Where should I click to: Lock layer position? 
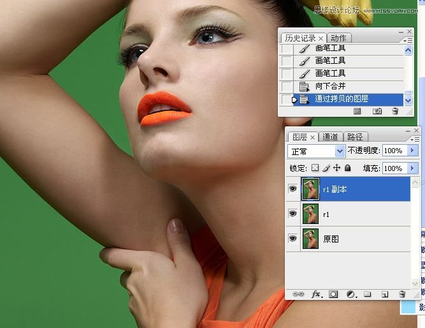tap(336, 168)
